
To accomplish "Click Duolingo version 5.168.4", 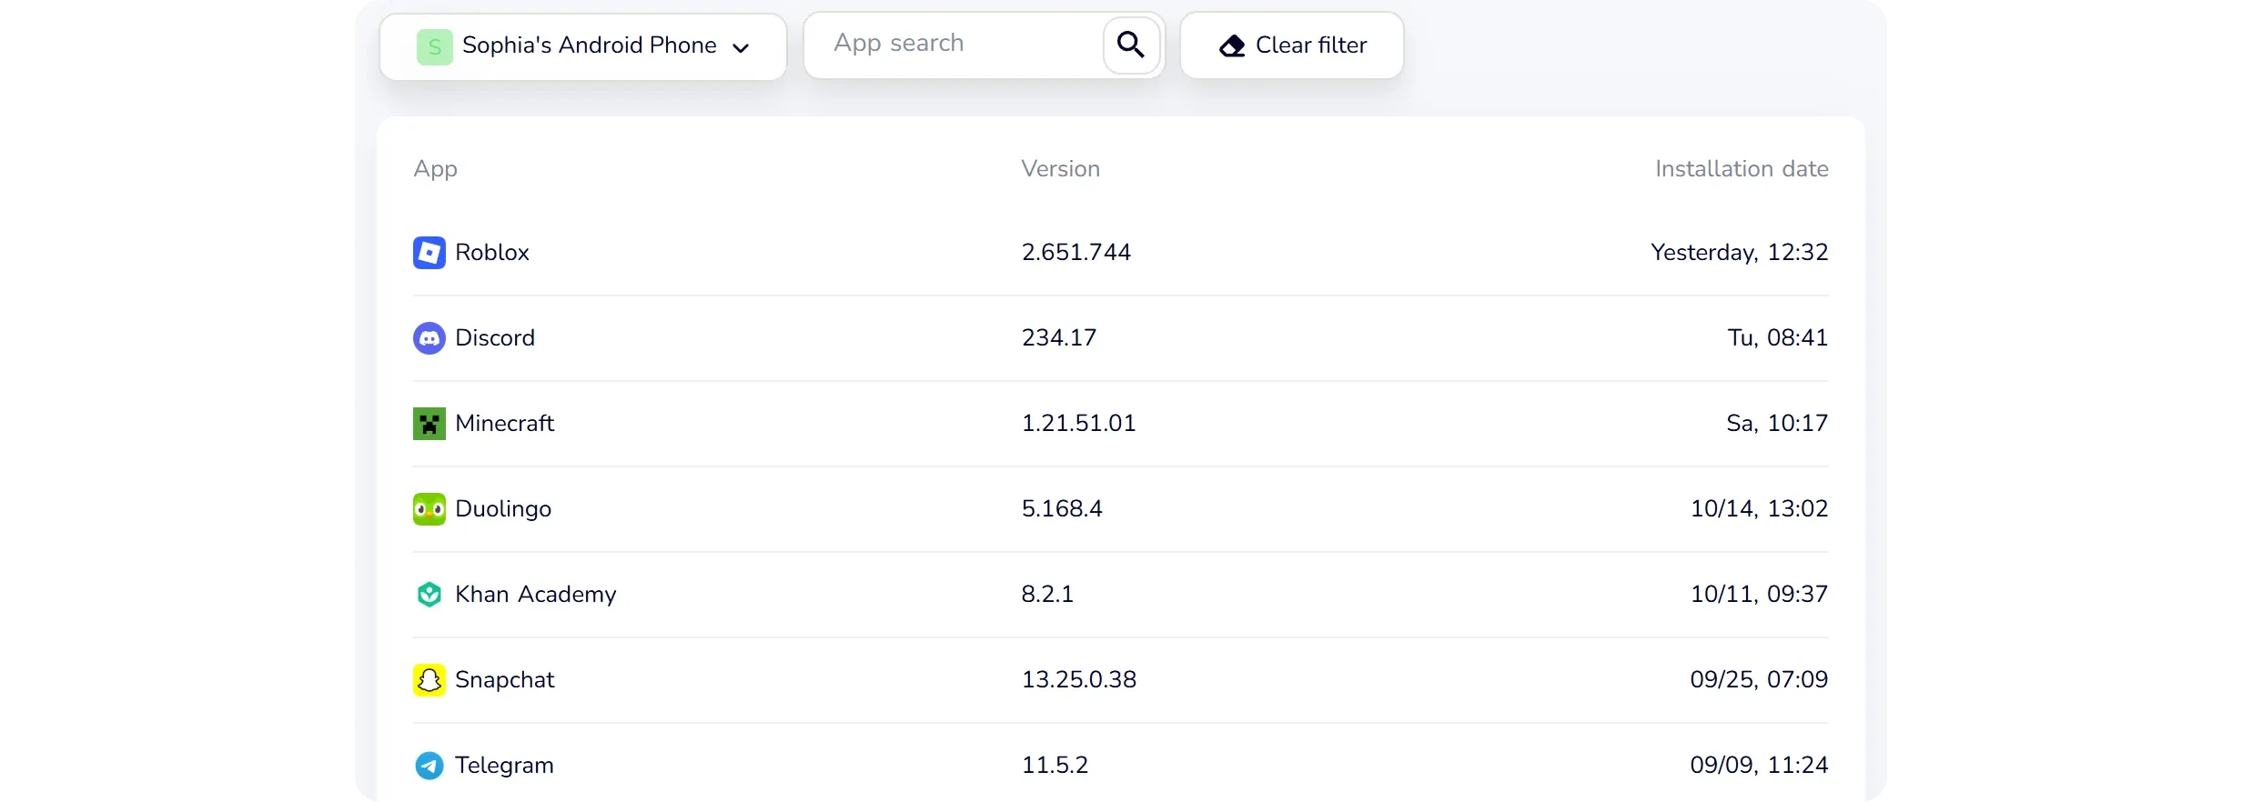I will coord(1062,509).
